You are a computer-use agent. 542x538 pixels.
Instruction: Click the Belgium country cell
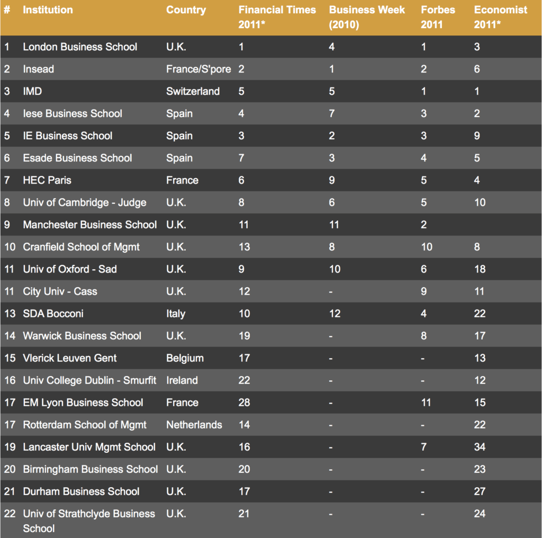pos(185,358)
